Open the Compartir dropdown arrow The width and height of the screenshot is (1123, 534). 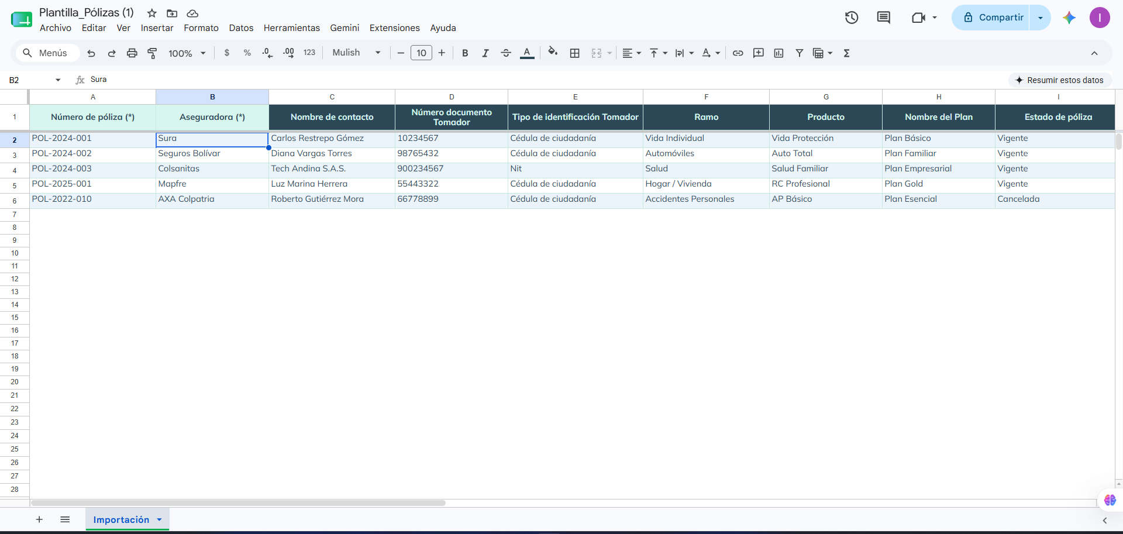(1041, 18)
